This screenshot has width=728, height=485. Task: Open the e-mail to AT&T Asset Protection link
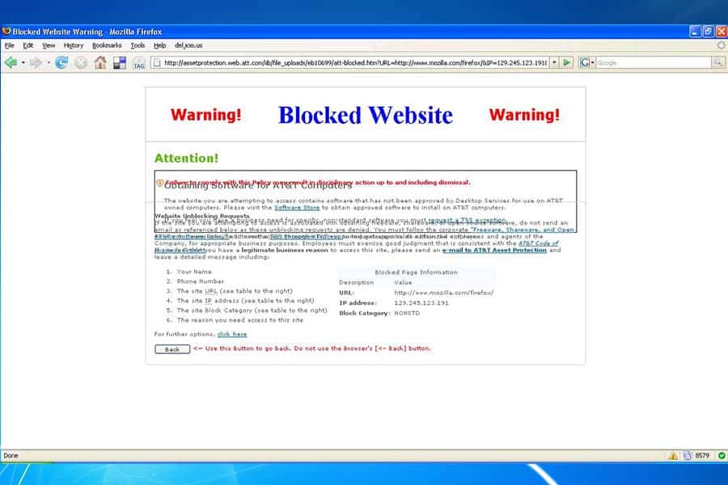(494, 250)
